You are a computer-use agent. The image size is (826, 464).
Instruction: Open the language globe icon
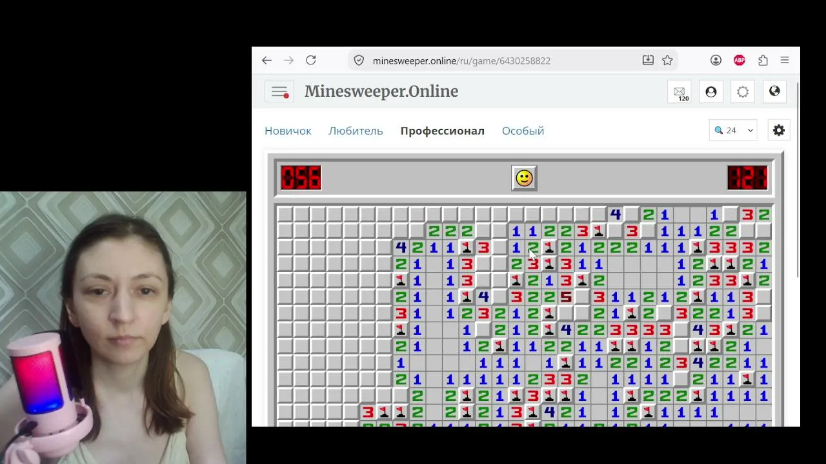tap(774, 92)
